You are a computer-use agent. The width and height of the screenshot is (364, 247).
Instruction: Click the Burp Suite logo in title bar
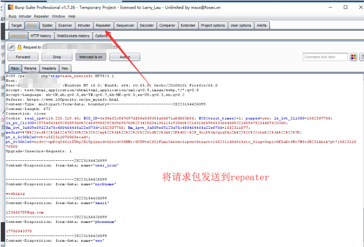click(x=11, y=7)
